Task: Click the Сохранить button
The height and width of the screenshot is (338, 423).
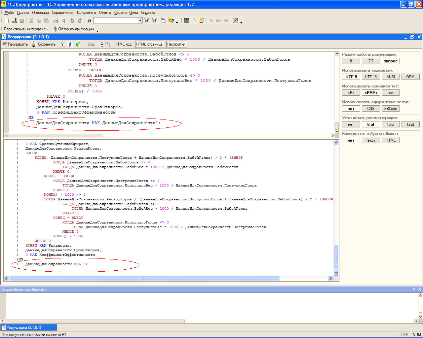Action: point(44,44)
